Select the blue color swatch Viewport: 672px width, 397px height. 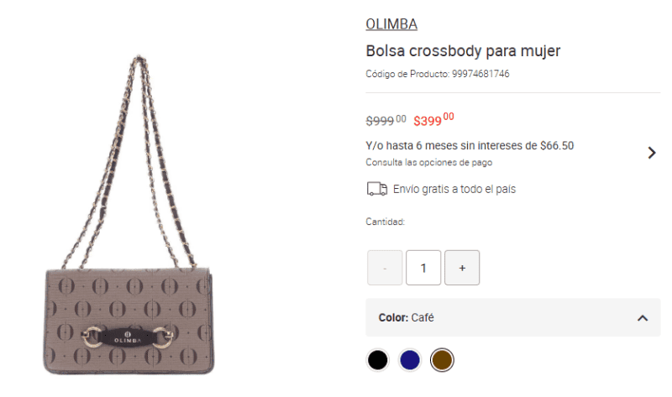click(410, 360)
